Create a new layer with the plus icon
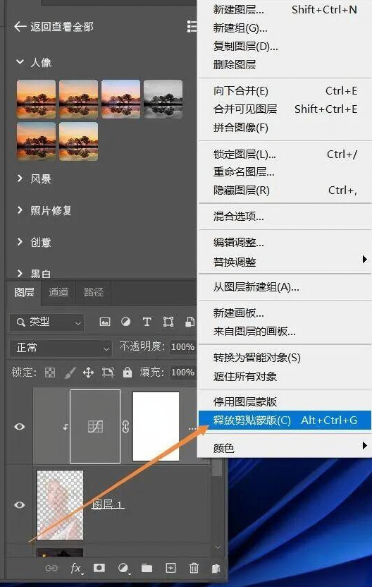372x587 pixels. pos(170,568)
